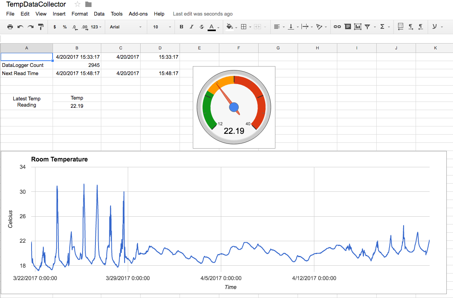The image size is (453, 298).
Task: Click the TempDataCollector document title
Action: (x=36, y=5)
